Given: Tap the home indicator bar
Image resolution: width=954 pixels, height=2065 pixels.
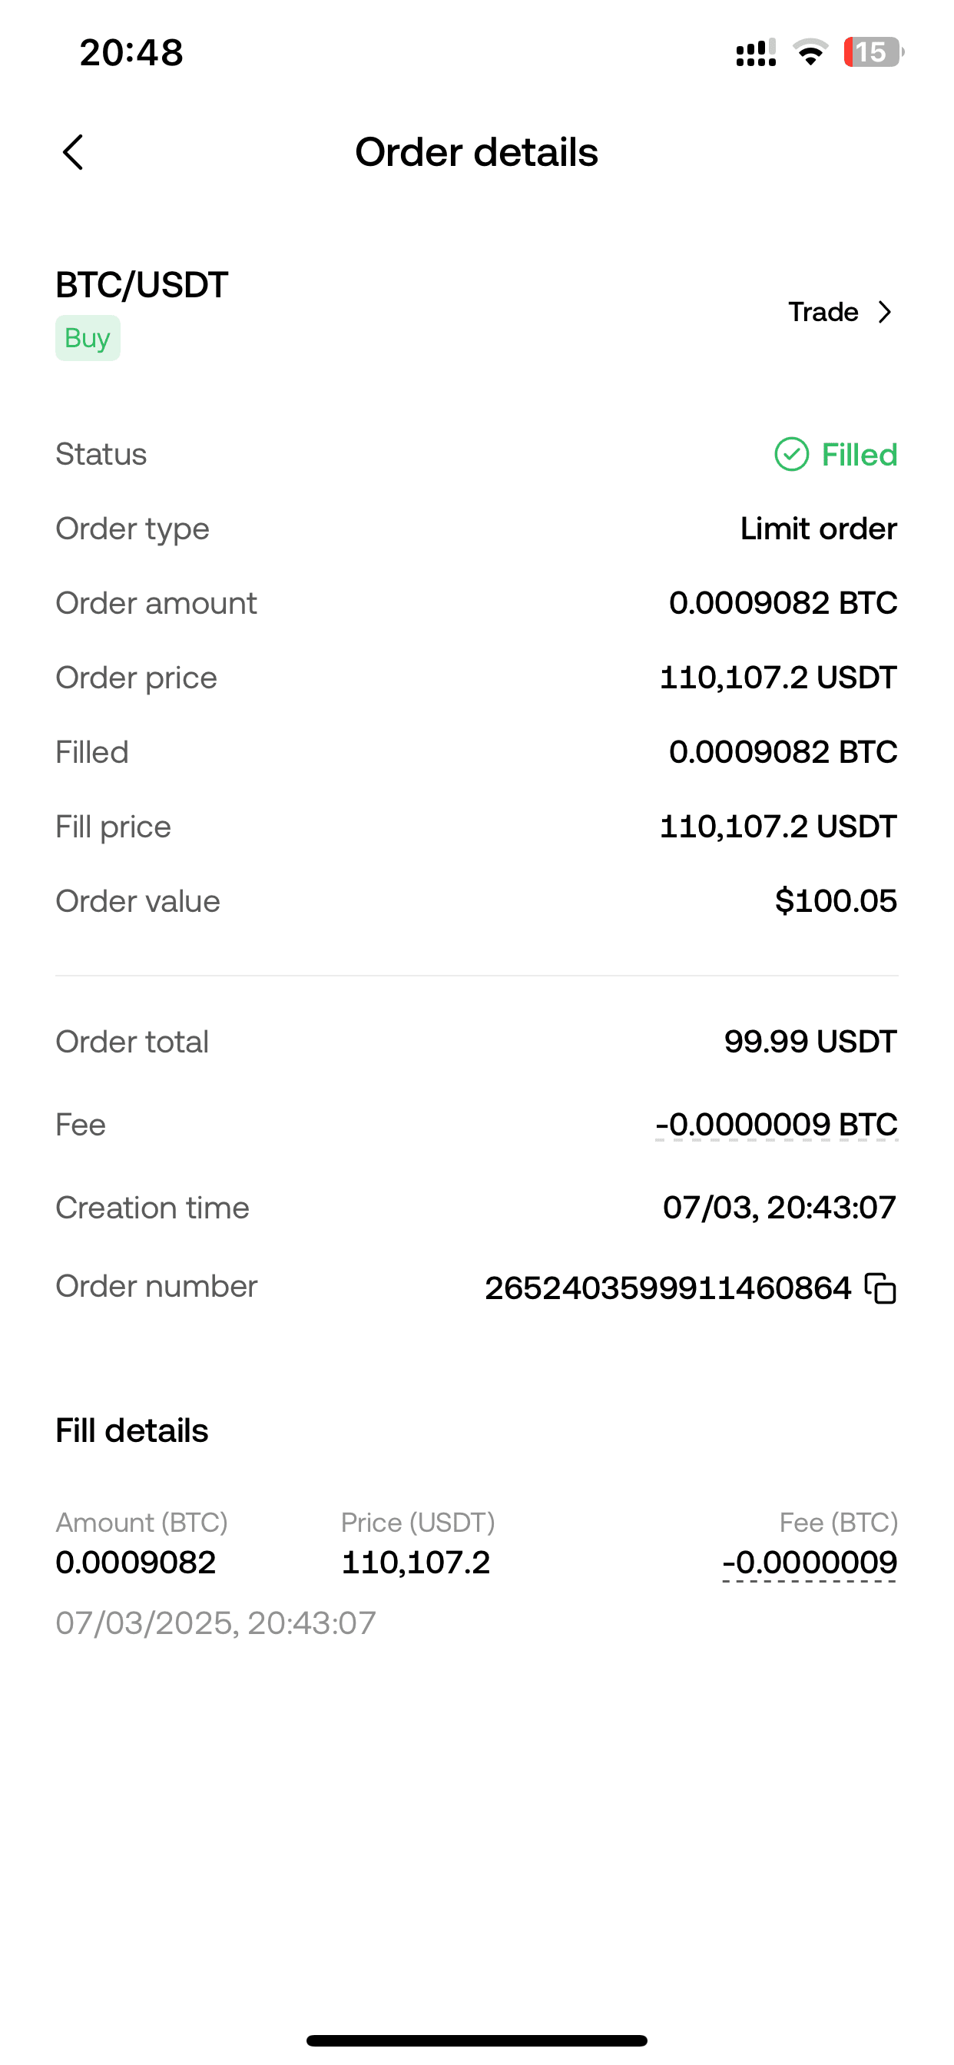Looking at the screenshot, I should coord(477,2040).
